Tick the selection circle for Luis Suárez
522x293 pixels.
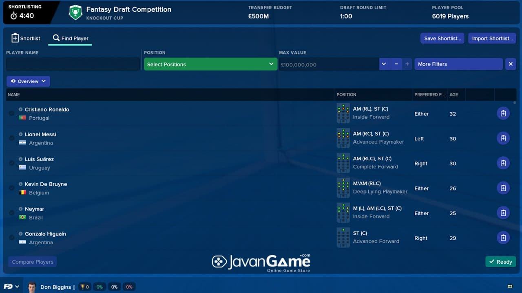(x=11, y=163)
